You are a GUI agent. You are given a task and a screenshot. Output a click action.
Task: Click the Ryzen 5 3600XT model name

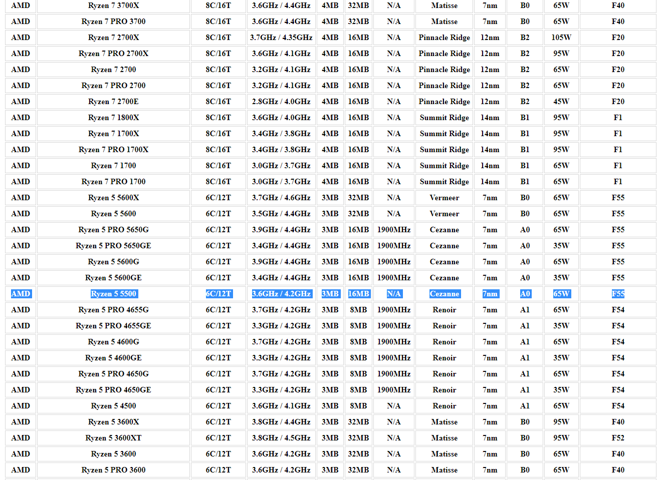114,438
